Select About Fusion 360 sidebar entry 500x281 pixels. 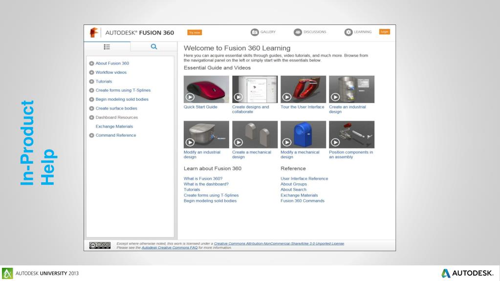pos(112,64)
